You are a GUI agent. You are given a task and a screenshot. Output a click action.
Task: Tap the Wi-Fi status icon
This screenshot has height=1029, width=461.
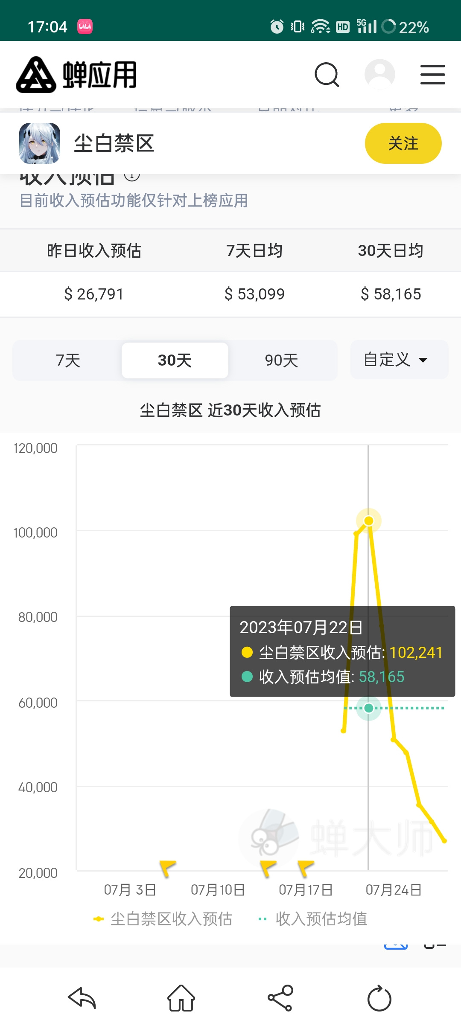click(320, 26)
